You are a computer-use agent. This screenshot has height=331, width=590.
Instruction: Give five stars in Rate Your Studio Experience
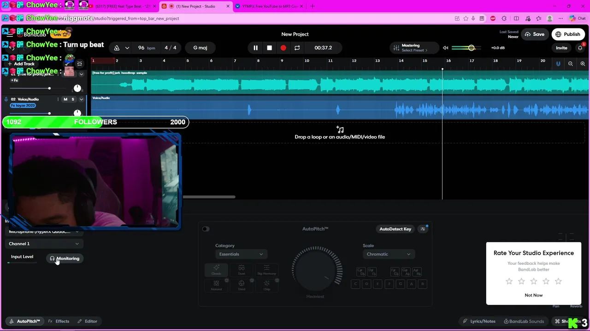pyautogui.click(x=558, y=281)
